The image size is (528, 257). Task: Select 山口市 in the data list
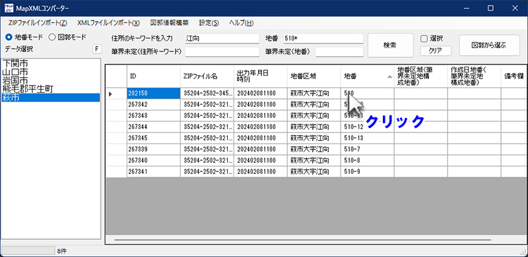tap(51, 72)
